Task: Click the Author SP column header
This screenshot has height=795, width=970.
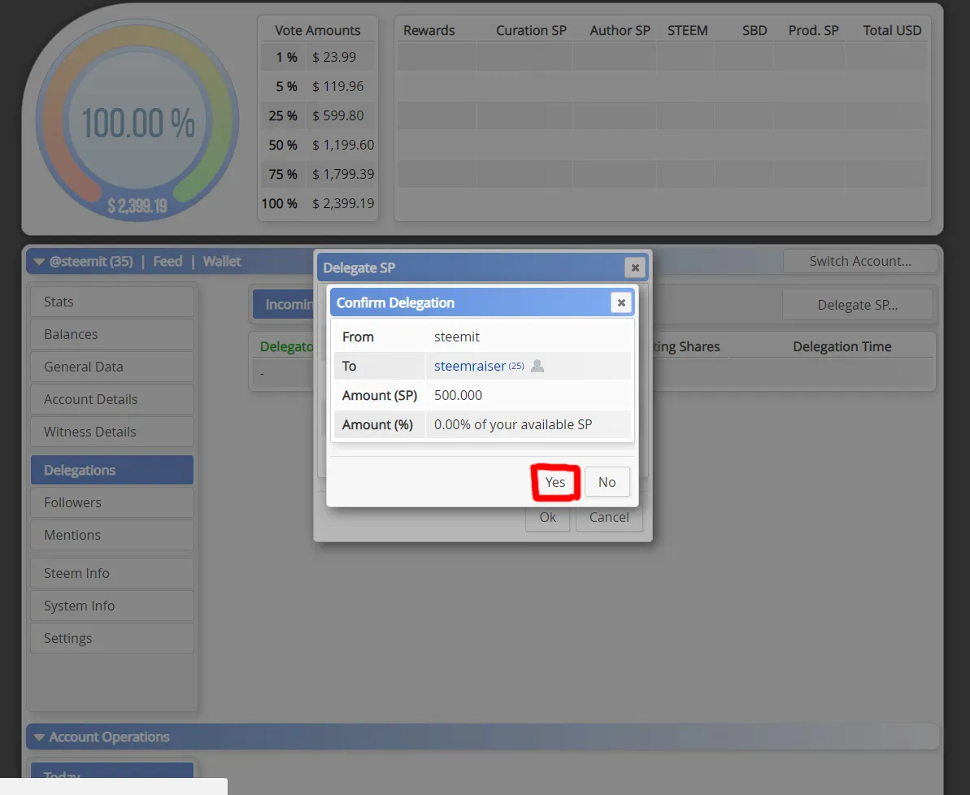Action: [x=620, y=30]
